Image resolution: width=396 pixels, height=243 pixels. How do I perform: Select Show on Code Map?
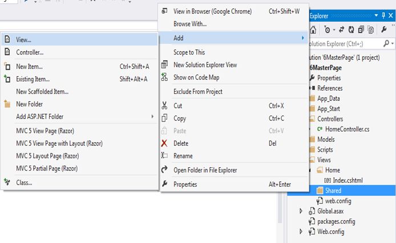coord(234,77)
